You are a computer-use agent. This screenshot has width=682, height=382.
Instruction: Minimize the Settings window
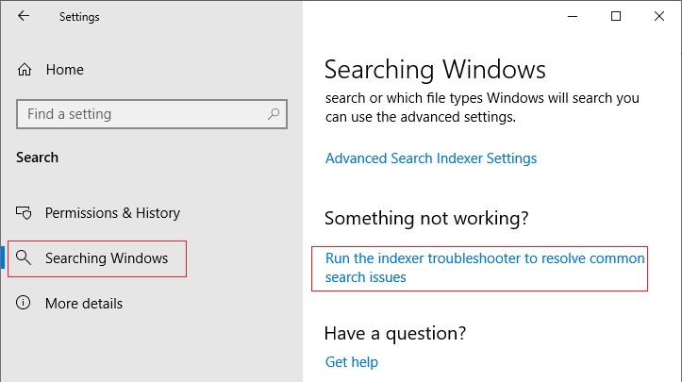pyautogui.click(x=573, y=17)
